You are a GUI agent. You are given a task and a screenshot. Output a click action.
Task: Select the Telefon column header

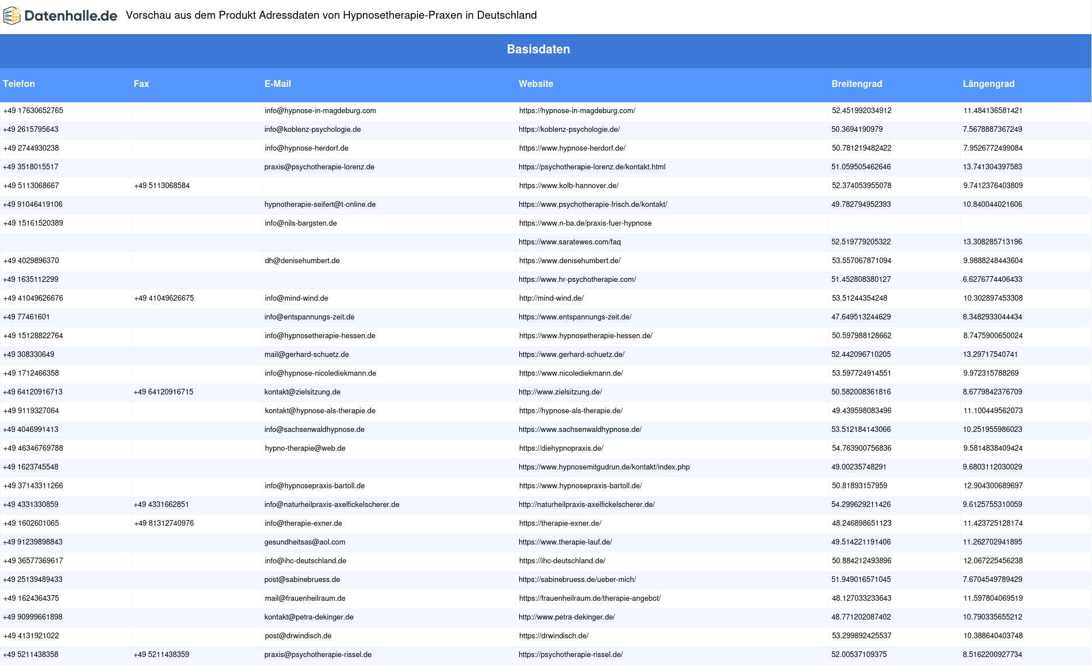19,84
